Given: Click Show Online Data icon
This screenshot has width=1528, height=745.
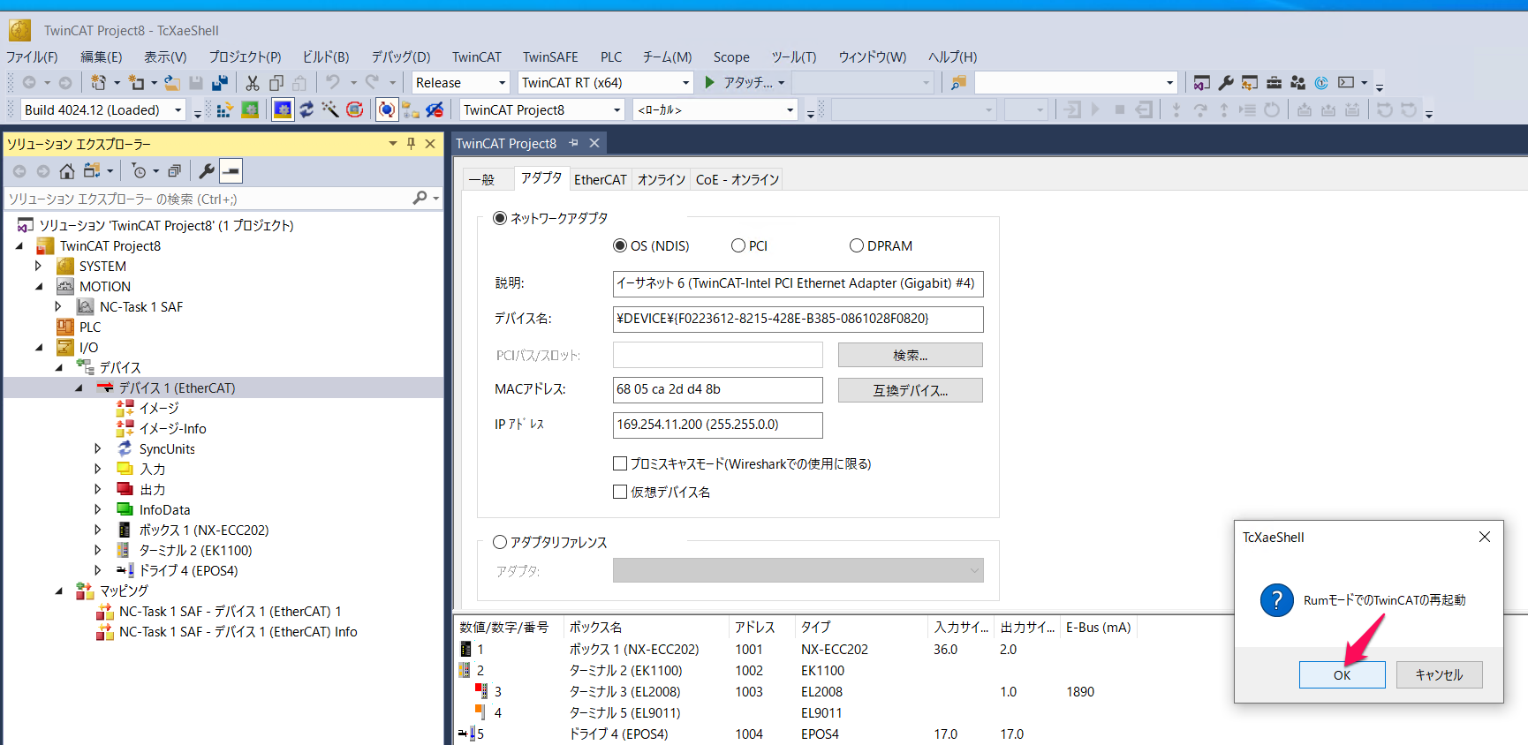Looking at the screenshot, I should click(387, 109).
